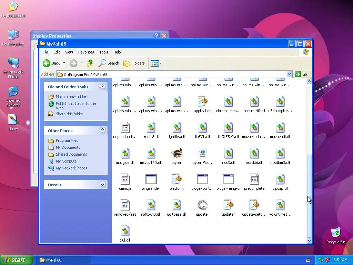Select the mypal.Visu... manifest file
The height and width of the screenshot is (265, 353).
pyautogui.click(x=203, y=154)
